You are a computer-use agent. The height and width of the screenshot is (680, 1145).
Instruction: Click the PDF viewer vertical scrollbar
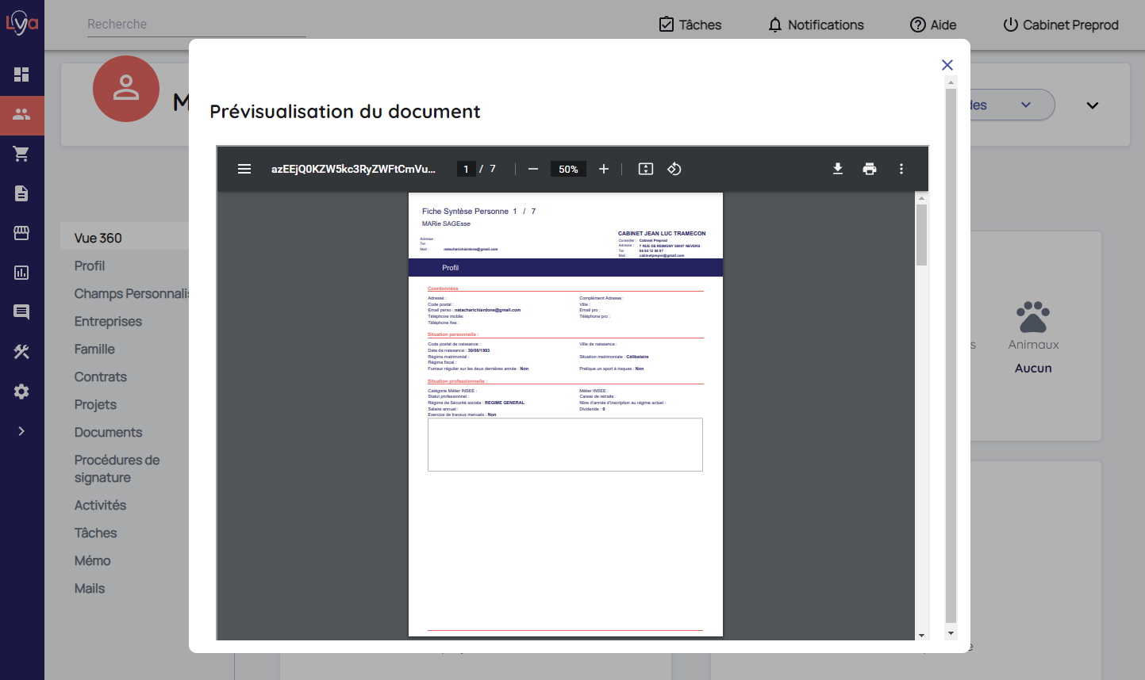[921, 235]
